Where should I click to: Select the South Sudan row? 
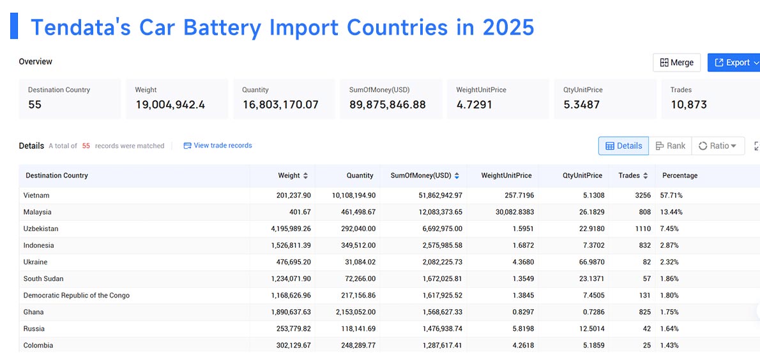(390, 278)
